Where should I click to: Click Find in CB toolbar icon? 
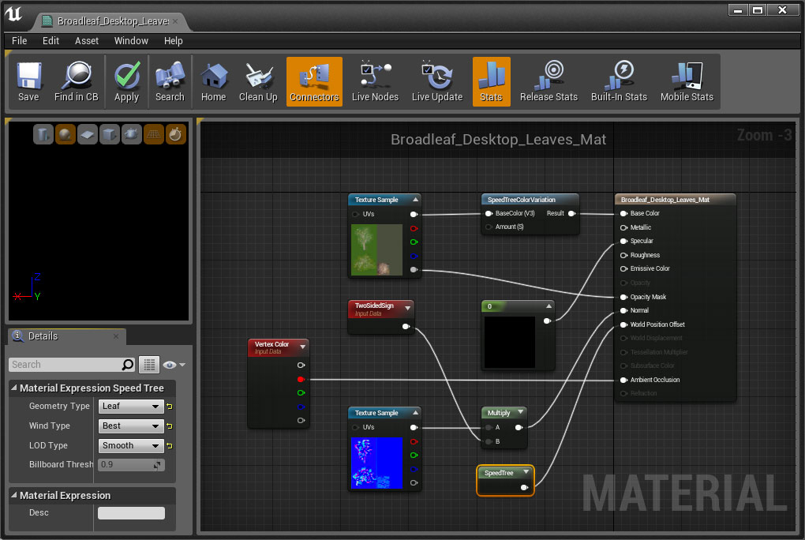point(76,82)
